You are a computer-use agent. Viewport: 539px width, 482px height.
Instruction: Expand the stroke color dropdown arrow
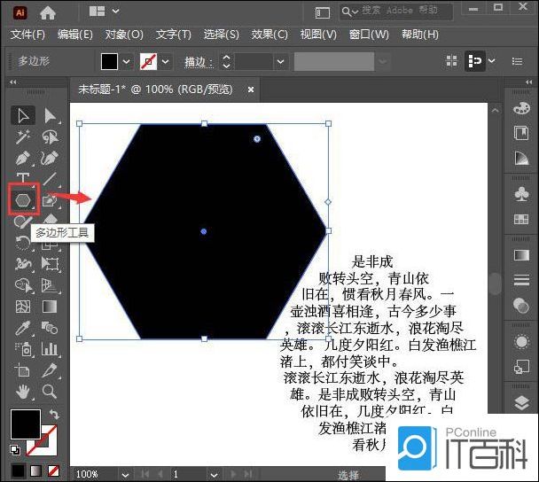click(x=166, y=62)
